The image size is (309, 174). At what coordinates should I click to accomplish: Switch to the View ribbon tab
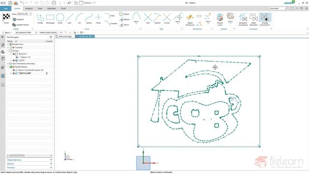click(40, 9)
